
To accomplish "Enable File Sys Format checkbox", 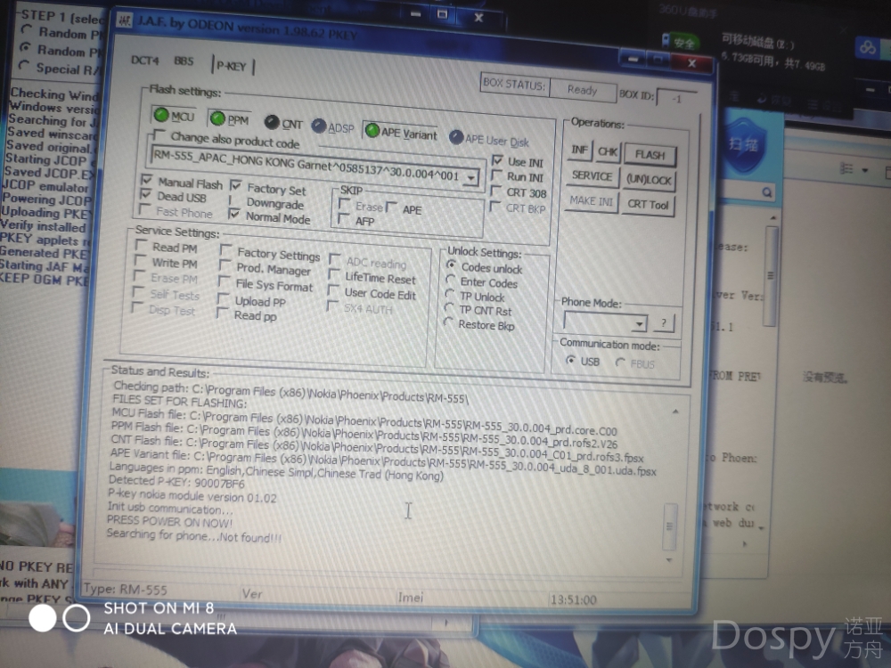I will tap(225, 282).
